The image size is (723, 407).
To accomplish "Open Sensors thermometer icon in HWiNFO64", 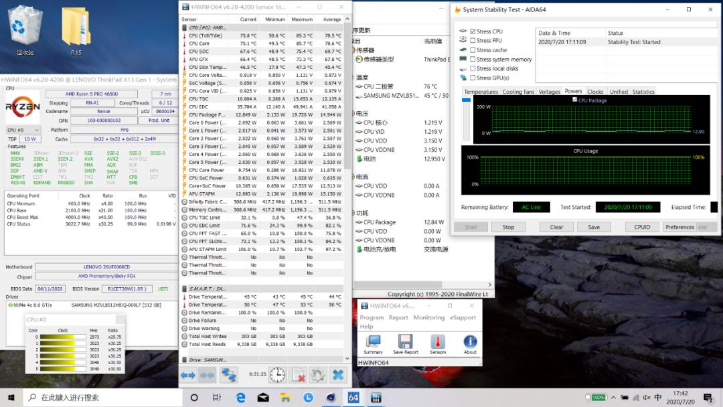I will tap(438, 341).
